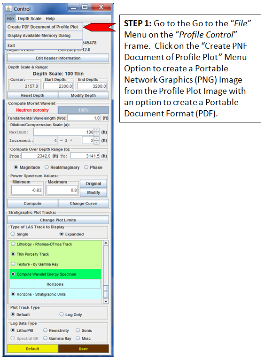Screen dimensions: 265x358
Task: Choose Single LAS track display
Action: point(13,234)
